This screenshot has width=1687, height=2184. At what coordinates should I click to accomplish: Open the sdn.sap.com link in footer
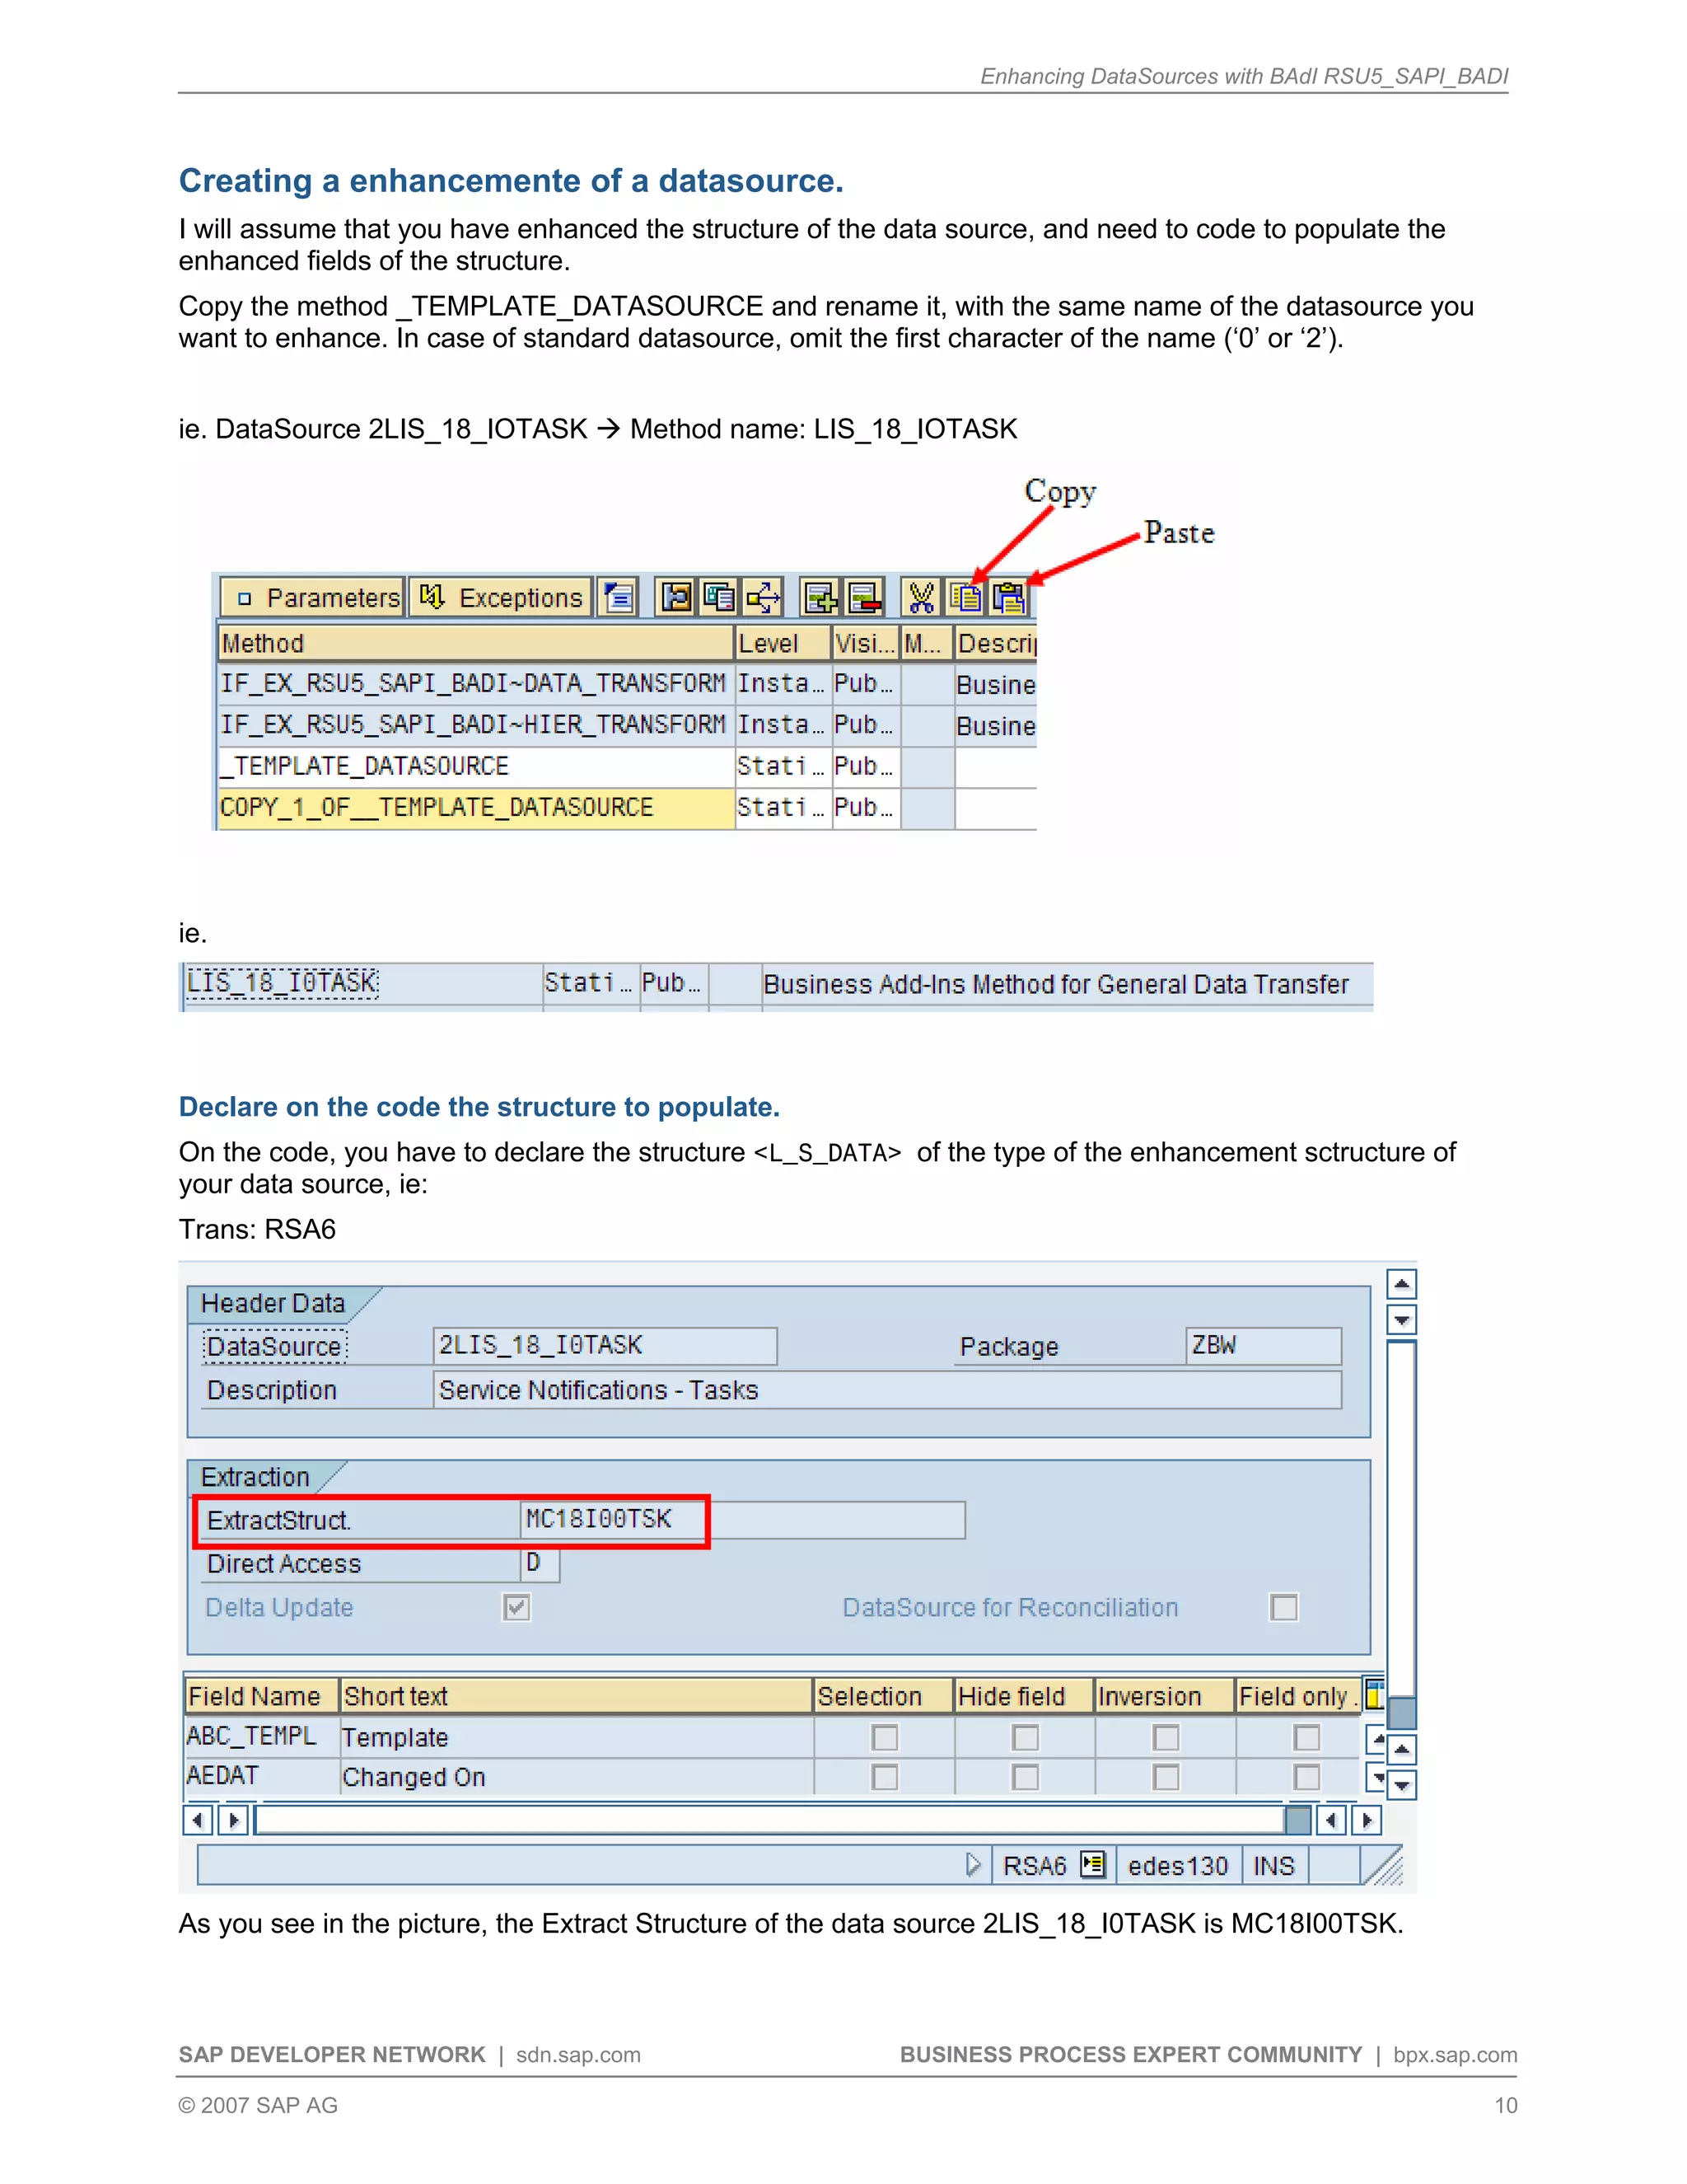tap(577, 2055)
